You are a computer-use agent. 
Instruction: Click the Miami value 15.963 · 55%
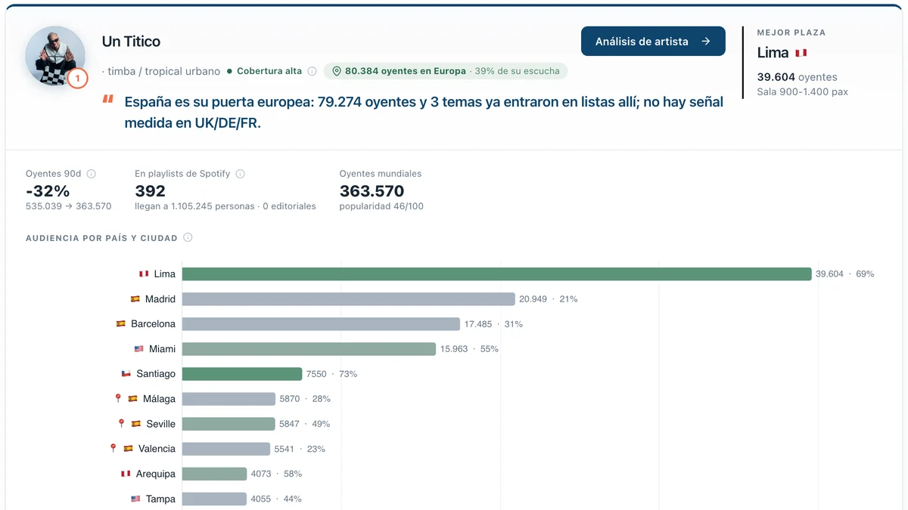tap(469, 349)
